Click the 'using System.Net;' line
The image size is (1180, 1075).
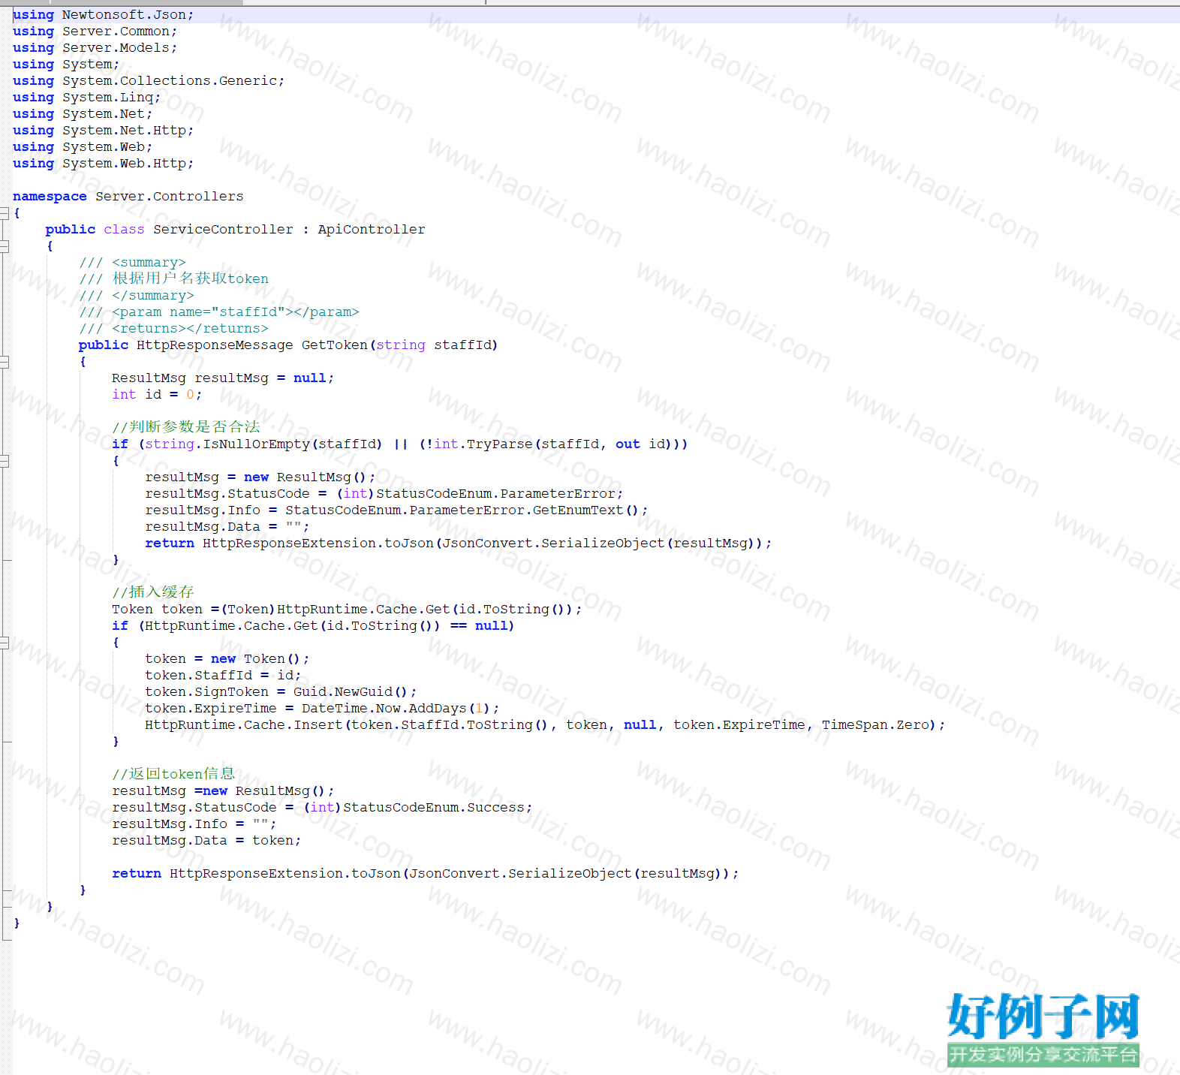point(83,113)
